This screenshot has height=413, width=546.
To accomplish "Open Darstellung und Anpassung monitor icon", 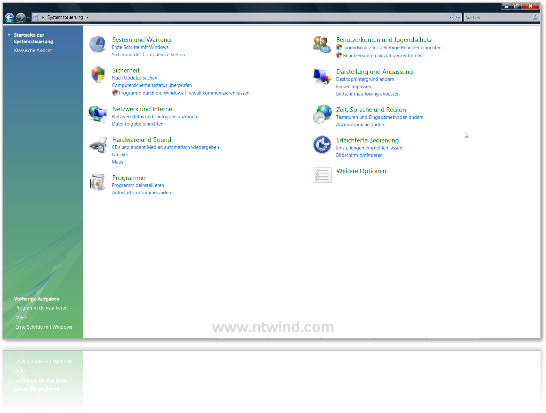I will (322, 77).
